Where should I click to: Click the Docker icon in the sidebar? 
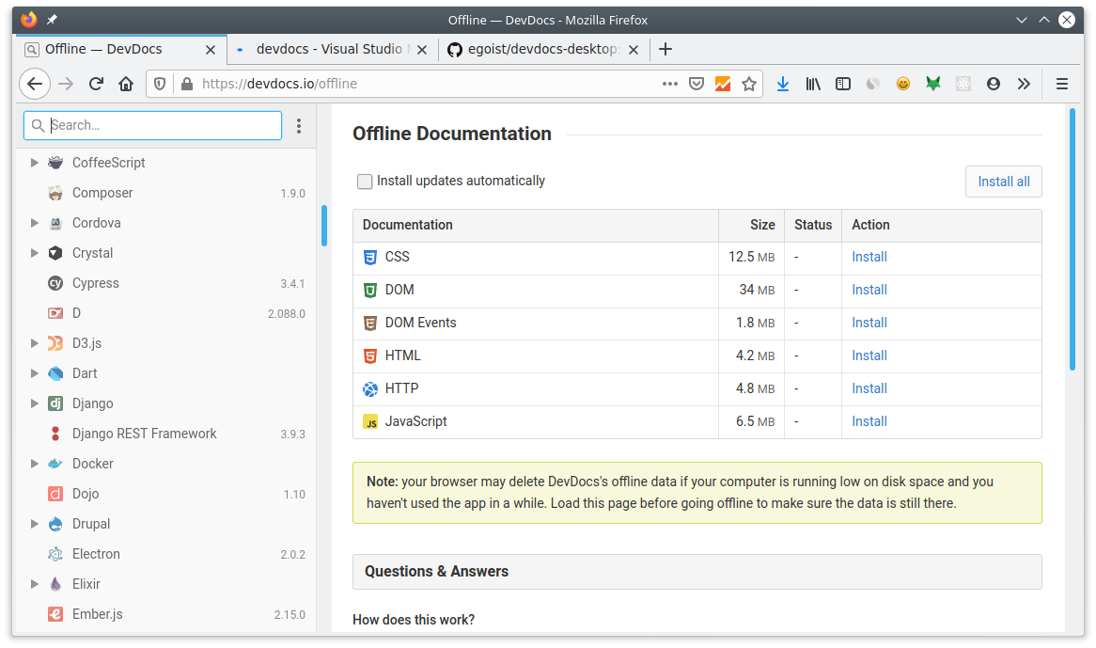point(55,464)
